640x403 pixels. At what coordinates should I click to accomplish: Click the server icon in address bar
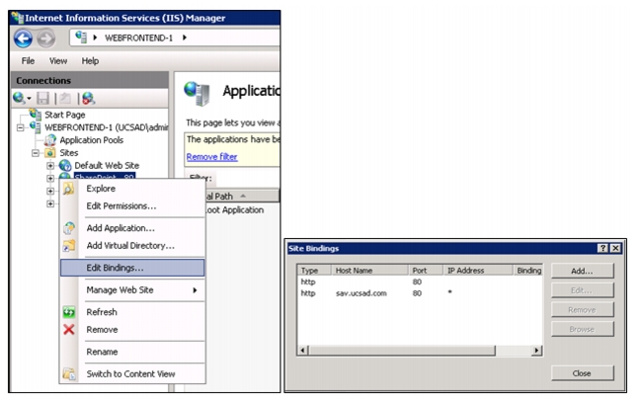click(x=81, y=38)
